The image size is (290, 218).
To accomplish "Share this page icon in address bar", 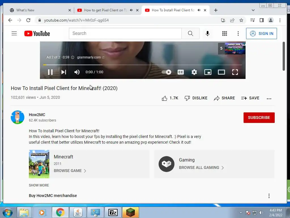I will coord(232,20).
